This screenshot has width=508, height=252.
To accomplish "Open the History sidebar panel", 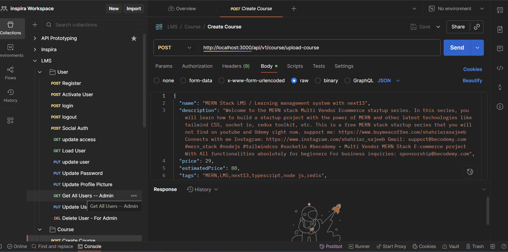I will (x=10, y=96).
